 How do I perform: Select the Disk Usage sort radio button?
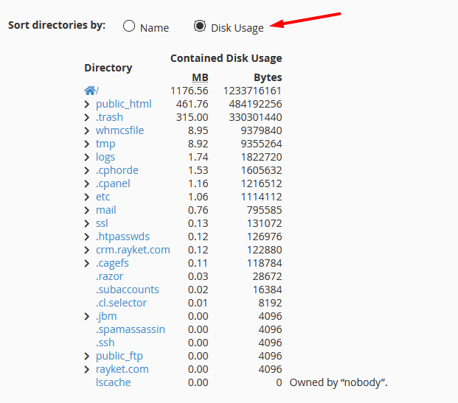pyautogui.click(x=200, y=27)
